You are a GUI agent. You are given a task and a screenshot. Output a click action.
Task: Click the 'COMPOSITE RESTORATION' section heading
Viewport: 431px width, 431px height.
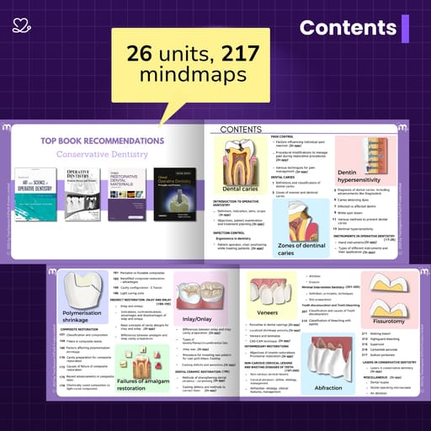(79, 329)
